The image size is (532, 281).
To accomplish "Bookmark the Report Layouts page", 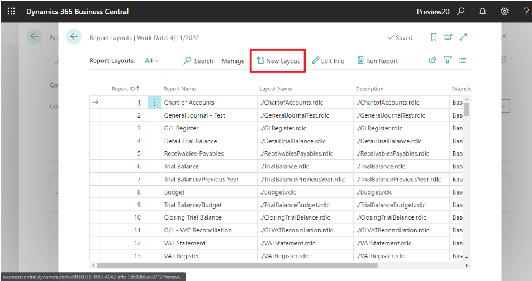I will (x=434, y=37).
